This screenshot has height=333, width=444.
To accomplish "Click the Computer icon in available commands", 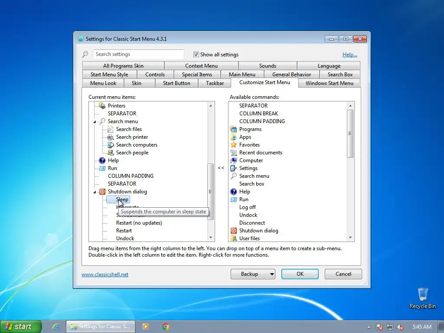I will click(234, 160).
